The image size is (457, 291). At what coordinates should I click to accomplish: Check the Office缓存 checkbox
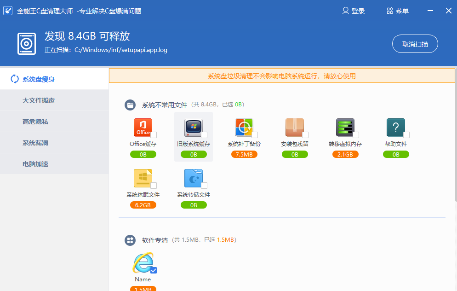(x=154, y=135)
